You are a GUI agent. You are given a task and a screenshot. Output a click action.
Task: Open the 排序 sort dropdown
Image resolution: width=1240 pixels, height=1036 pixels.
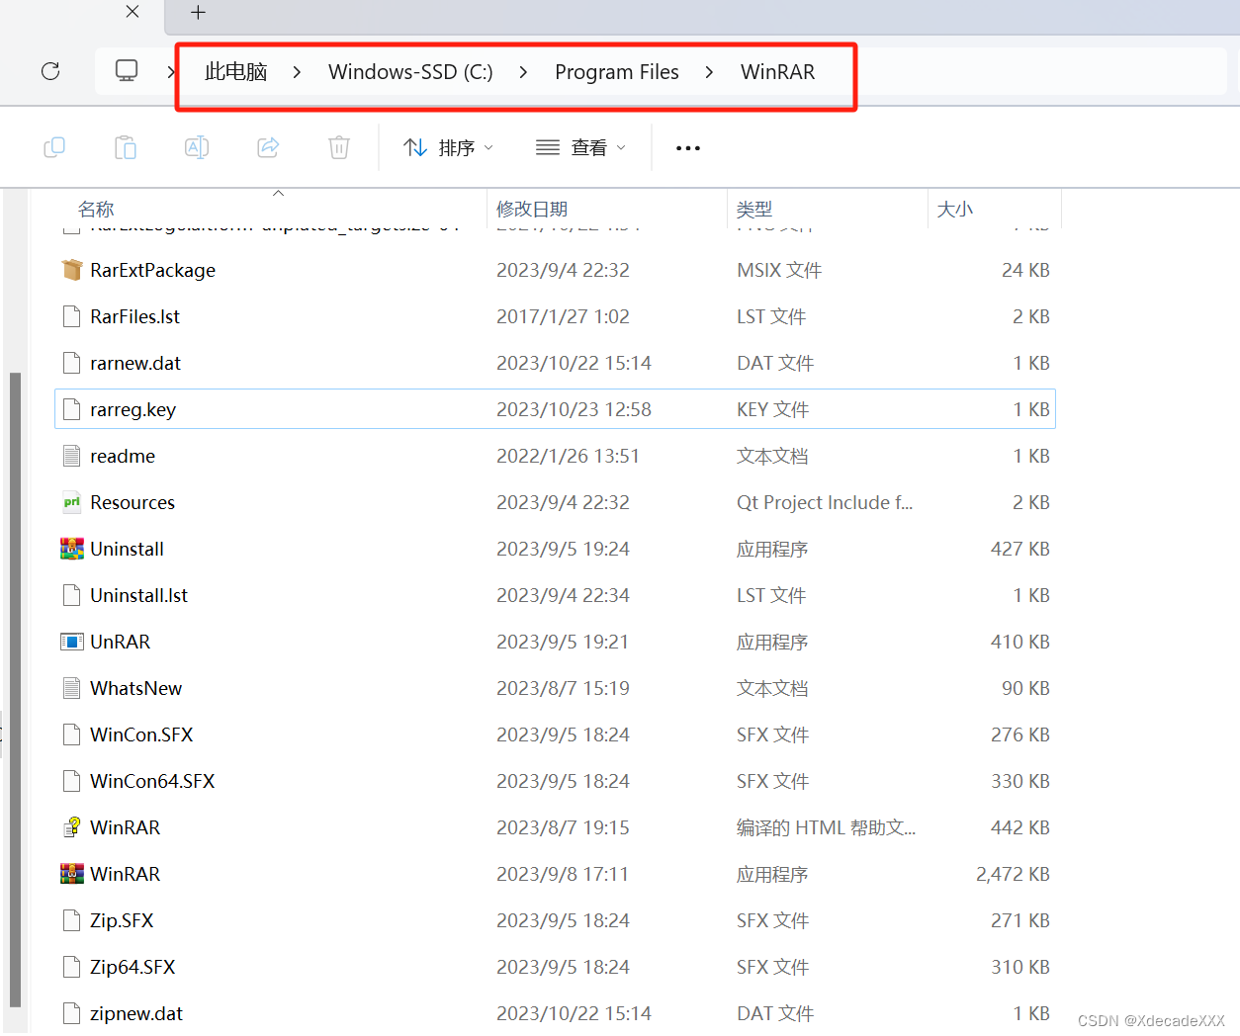pos(448,147)
